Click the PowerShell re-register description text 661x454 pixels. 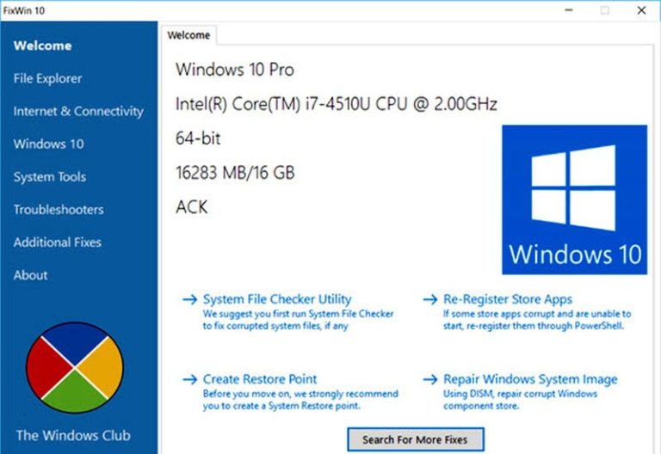tap(537, 320)
